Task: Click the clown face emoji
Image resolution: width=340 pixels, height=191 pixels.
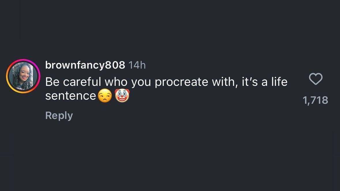Action: 122,96
